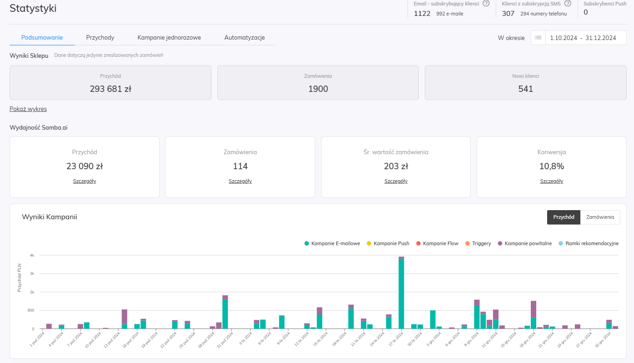Click the Wyniki Sklepu section label
Screen dimensions: 634x363
tap(29, 55)
